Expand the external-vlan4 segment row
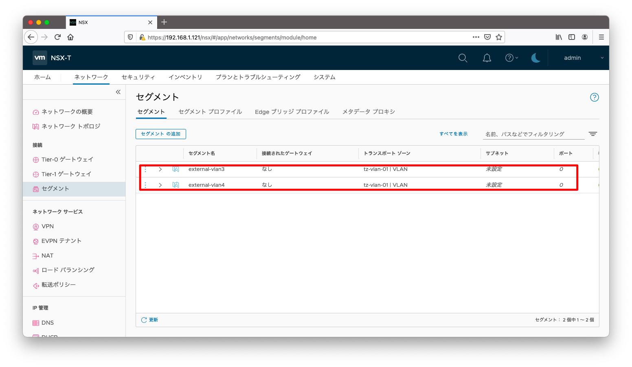 click(160, 185)
